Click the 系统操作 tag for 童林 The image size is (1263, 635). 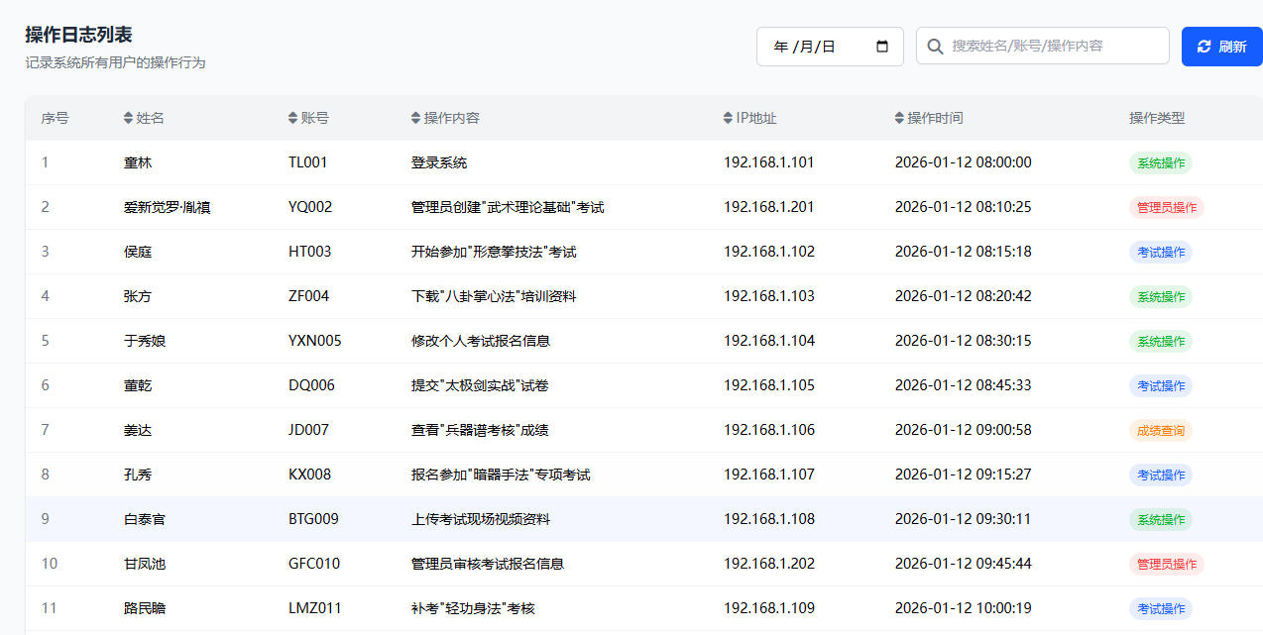tap(1160, 163)
